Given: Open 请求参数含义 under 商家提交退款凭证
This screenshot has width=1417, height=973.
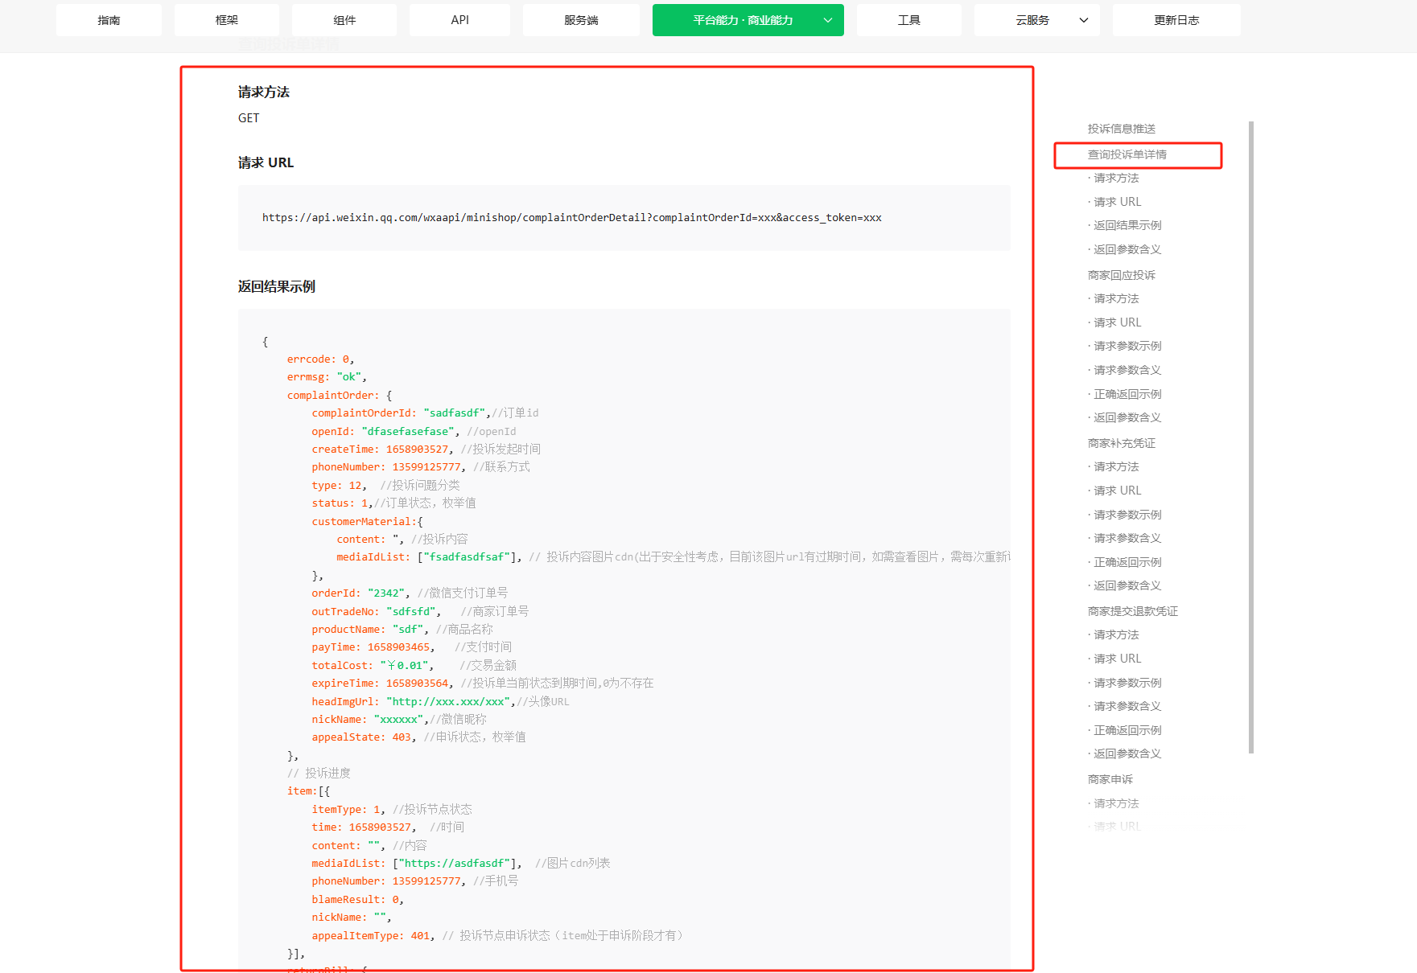Looking at the screenshot, I should point(1127,706).
